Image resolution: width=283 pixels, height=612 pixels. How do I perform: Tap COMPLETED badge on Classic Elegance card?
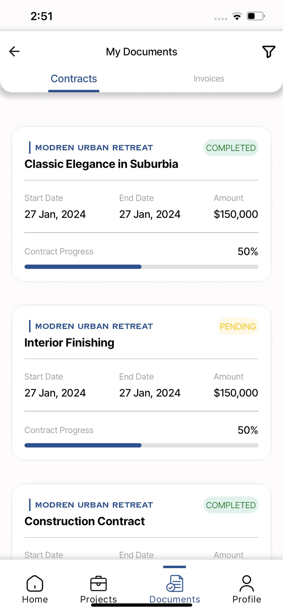(231, 148)
